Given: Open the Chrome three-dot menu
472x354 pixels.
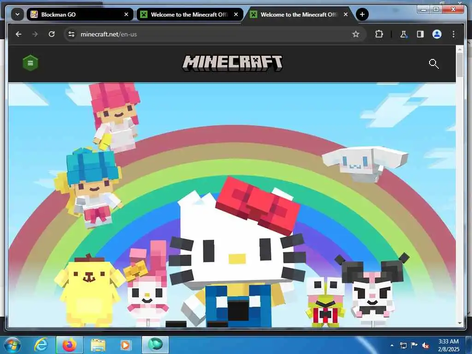Looking at the screenshot, I should click(x=454, y=34).
